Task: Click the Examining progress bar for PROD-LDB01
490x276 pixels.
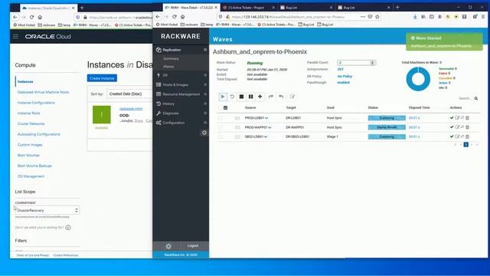Action: [387, 118]
